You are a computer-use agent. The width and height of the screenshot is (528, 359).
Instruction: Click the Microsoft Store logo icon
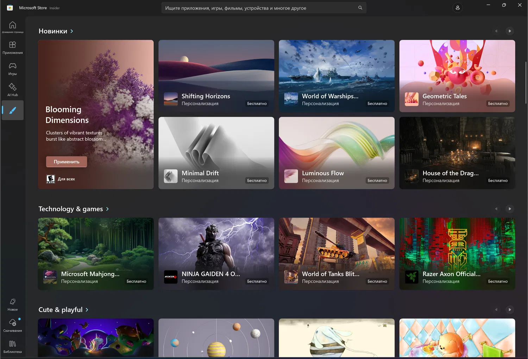pyautogui.click(x=10, y=8)
